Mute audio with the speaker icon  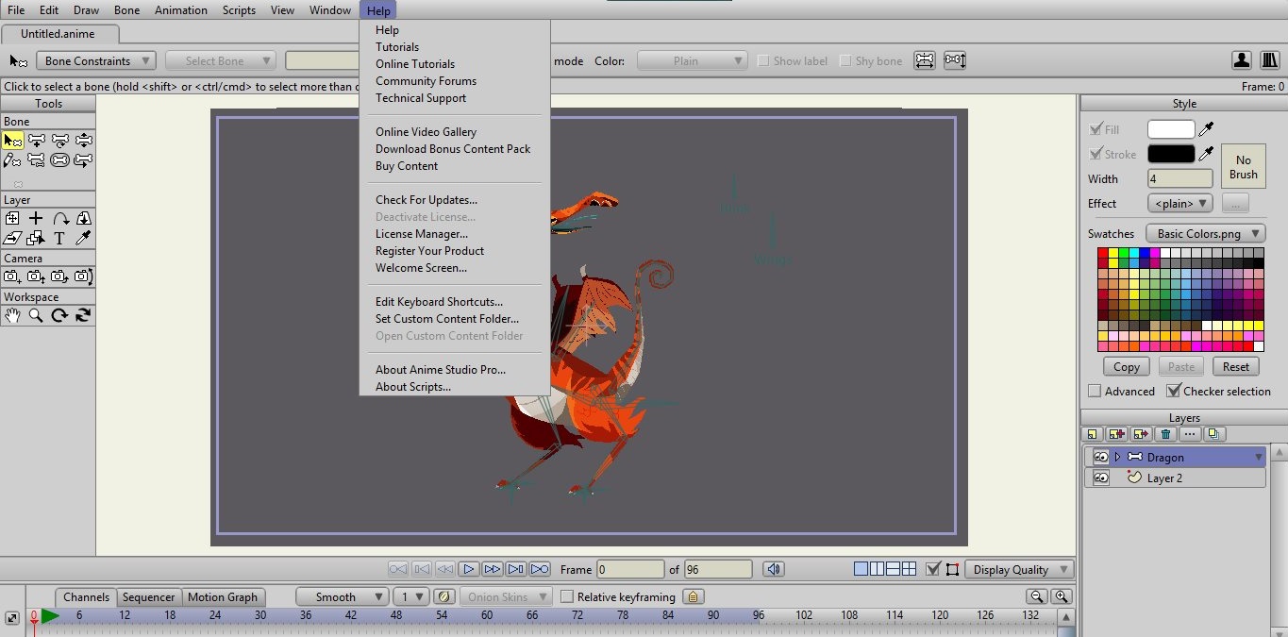tap(774, 569)
